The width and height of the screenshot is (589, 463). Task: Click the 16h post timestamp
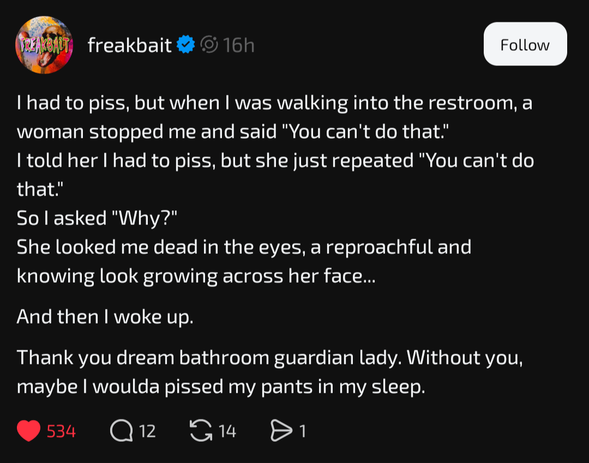tap(238, 45)
